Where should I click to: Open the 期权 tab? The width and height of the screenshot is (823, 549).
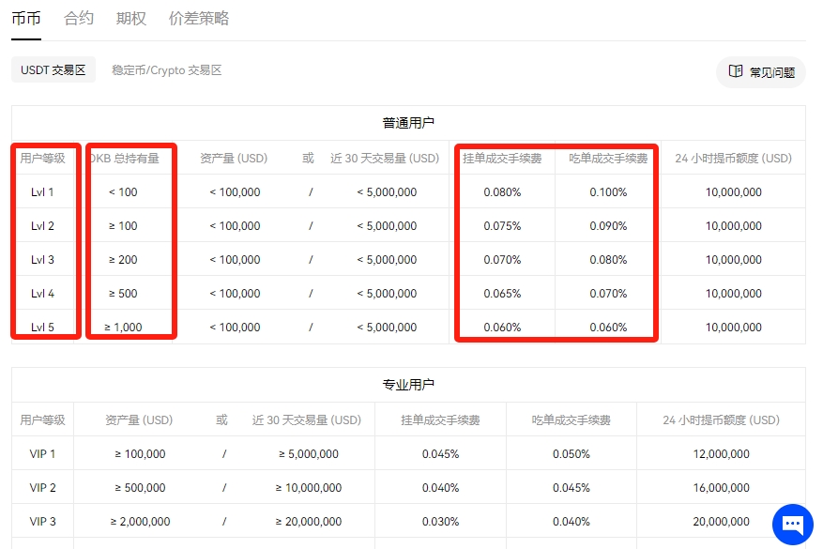coord(130,19)
